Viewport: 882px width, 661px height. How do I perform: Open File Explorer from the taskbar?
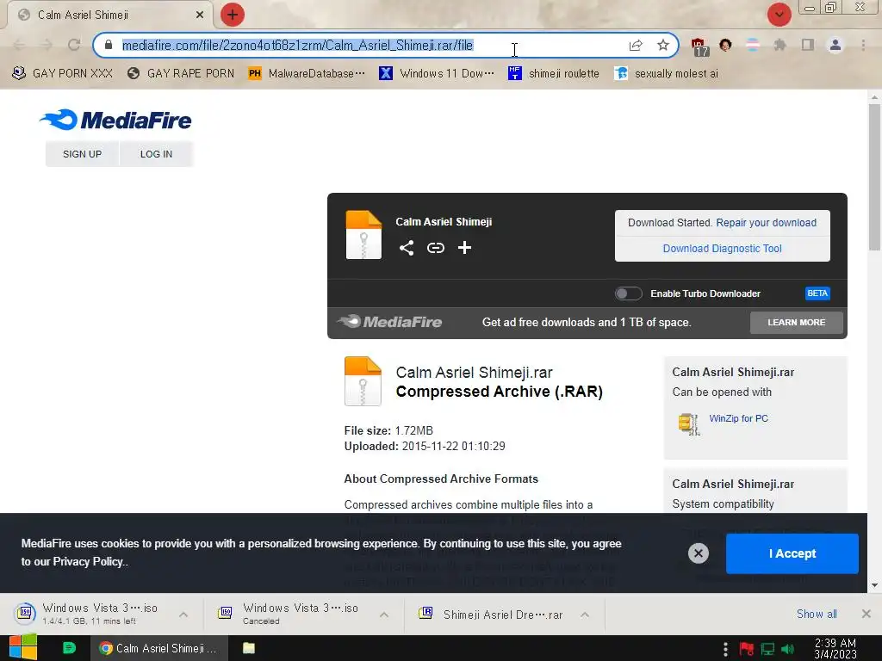pos(249,648)
